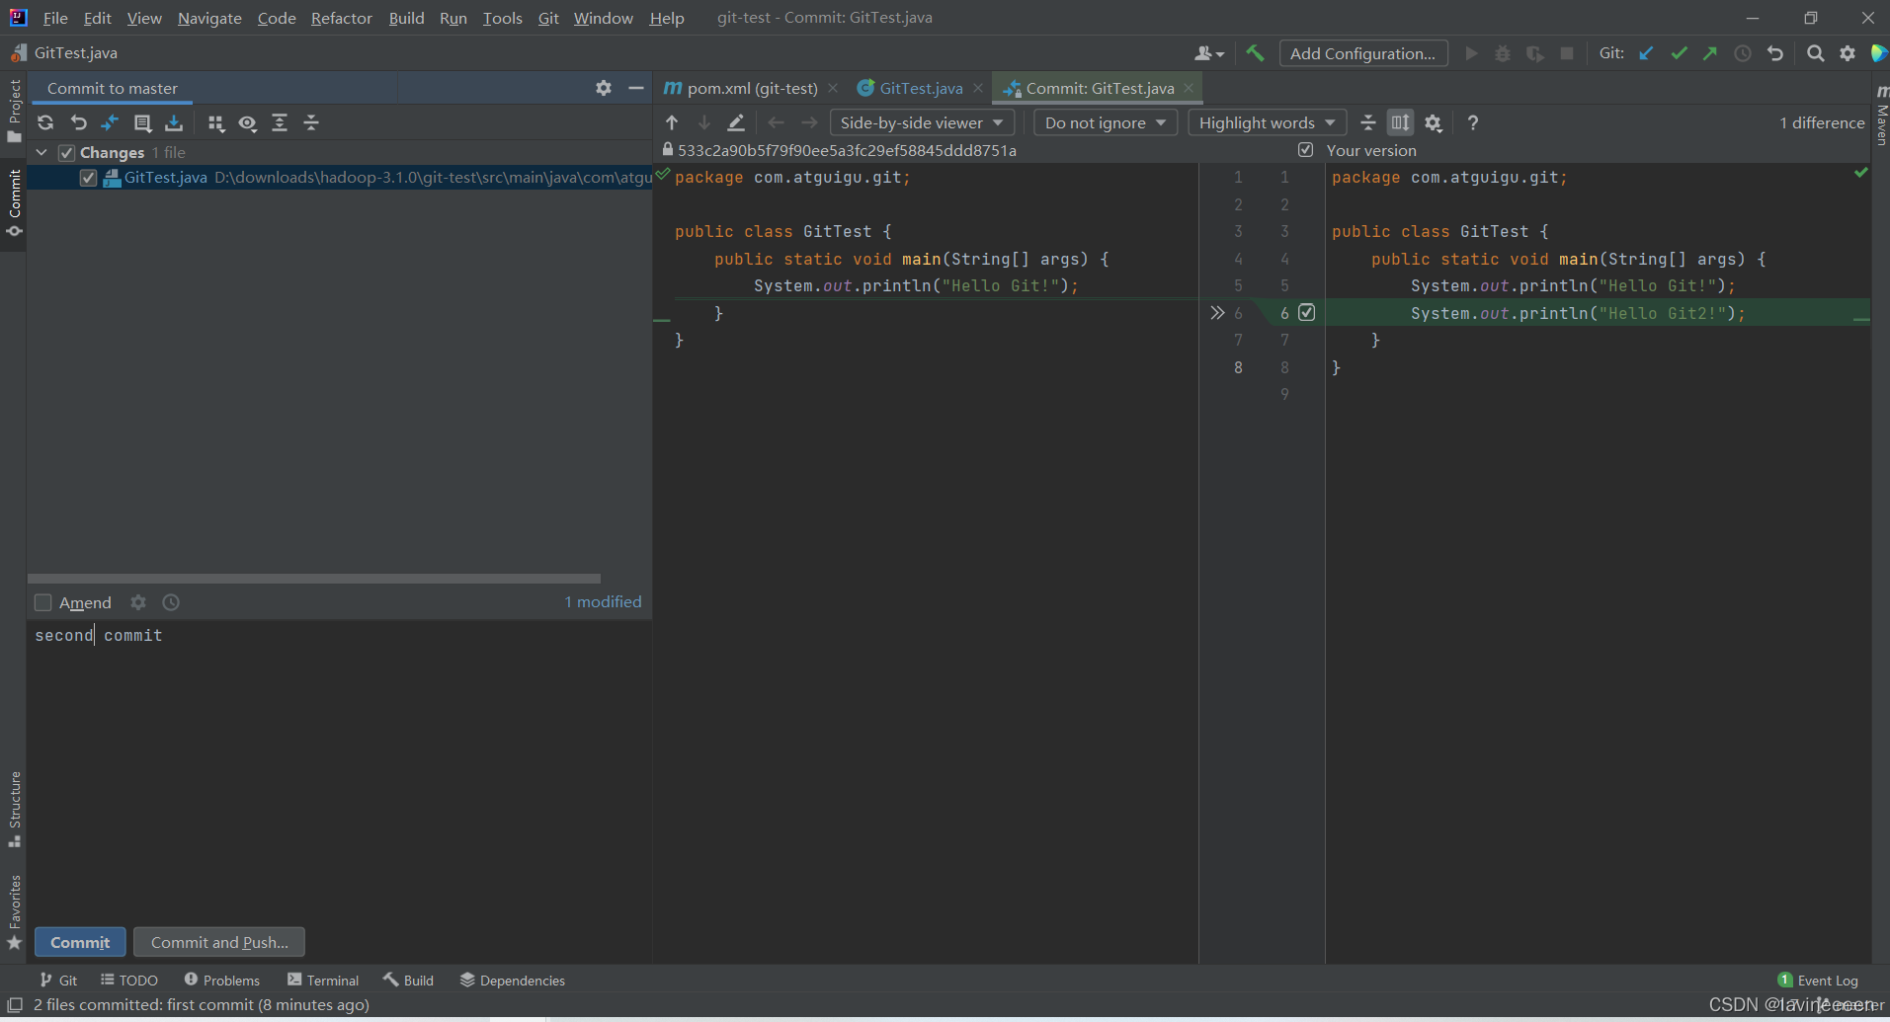Open the Problems tool window
Image resolution: width=1890 pixels, height=1022 pixels.
coord(221,980)
